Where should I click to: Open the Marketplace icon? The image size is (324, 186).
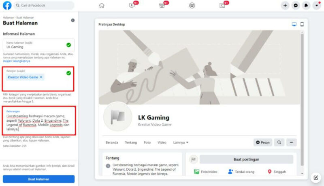[x=162, y=5]
